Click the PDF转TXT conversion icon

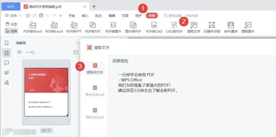(93, 27)
